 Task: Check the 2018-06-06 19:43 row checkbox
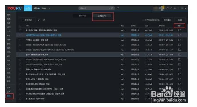(x=20, y=60)
